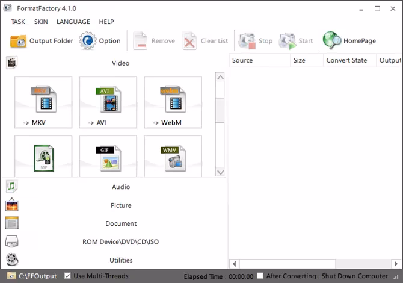The width and height of the screenshot is (403, 283).
Task: Click the C:\FFOutput path link
Action: 37,276
